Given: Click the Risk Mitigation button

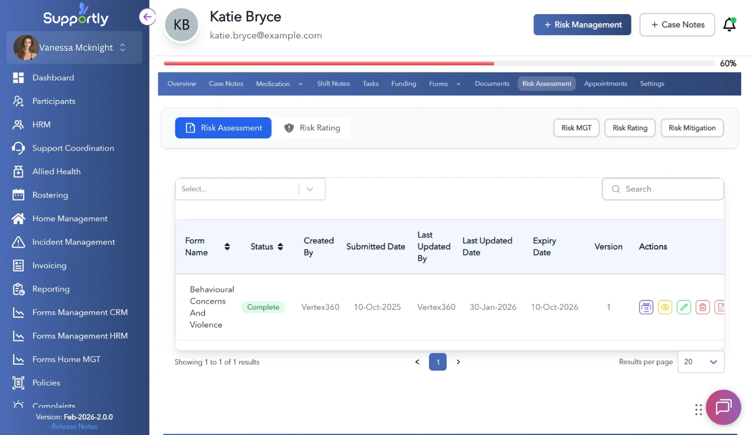Looking at the screenshot, I should click(x=692, y=128).
